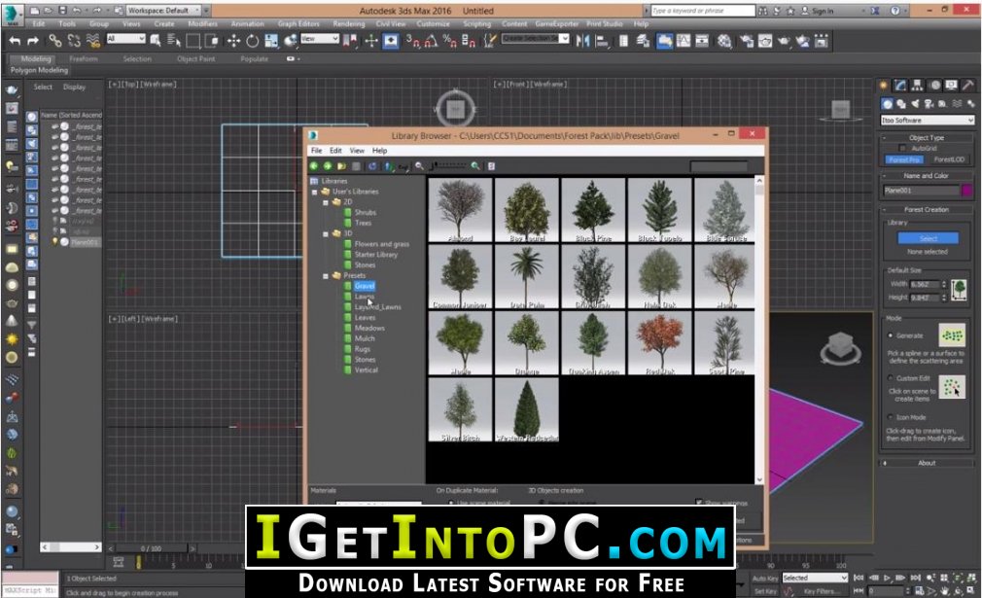Viewport: 982px width, 598px height.
Task: Click the thumbnail size slider in Library Browser
Action: click(x=448, y=166)
